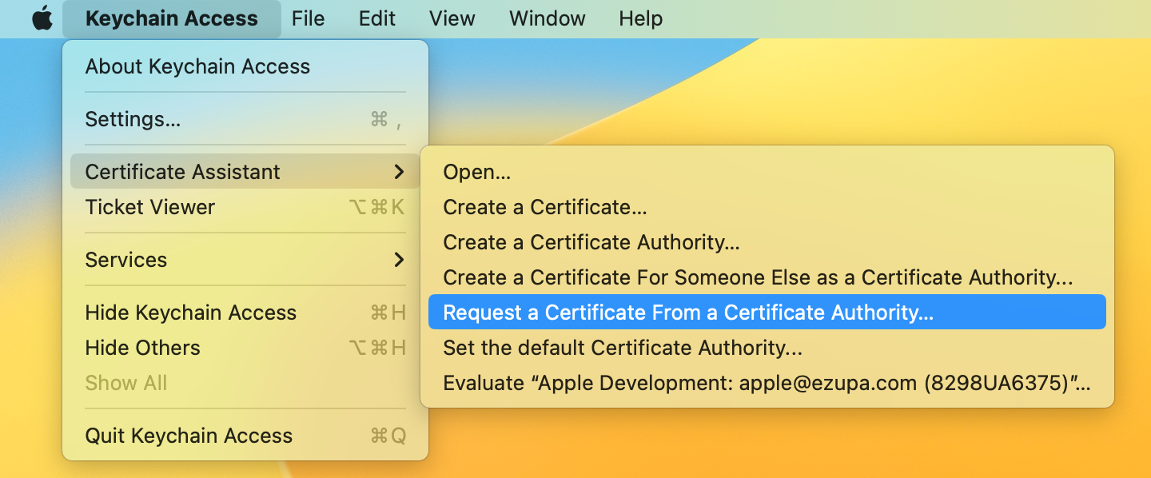1151x478 pixels.
Task: Select Hide Others
Action: (x=245, y=348)
